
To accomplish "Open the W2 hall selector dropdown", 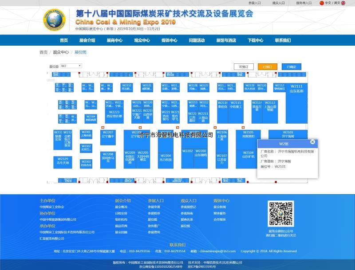I will [71, 66].
